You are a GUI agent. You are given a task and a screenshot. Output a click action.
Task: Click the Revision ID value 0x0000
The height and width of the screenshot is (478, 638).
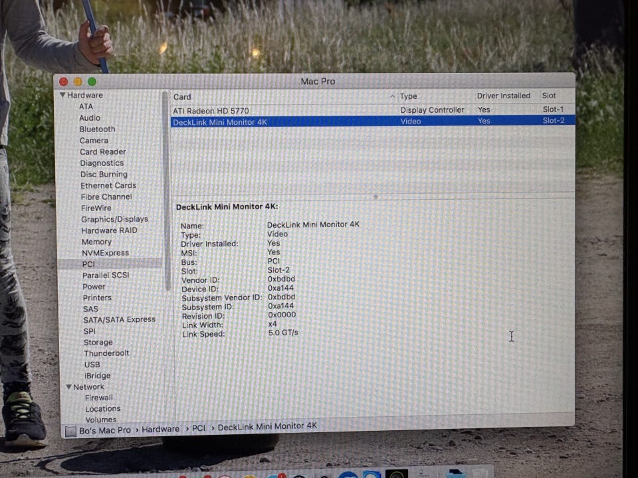(x=282, y=315)
